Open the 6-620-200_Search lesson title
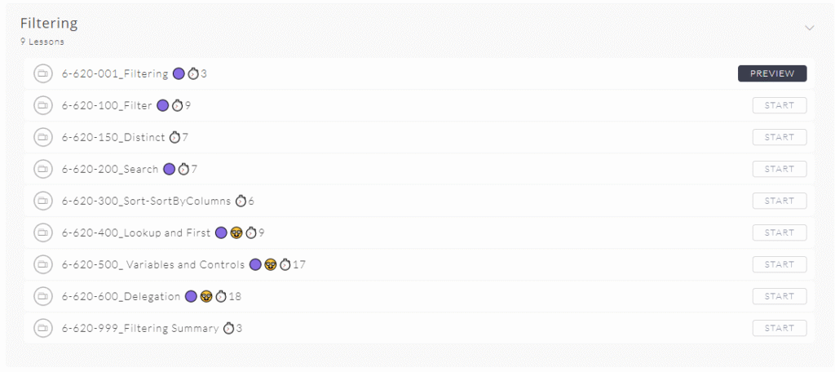Image resolution: width=835 pixels, height=372 pixels. [x=110, y=170]
